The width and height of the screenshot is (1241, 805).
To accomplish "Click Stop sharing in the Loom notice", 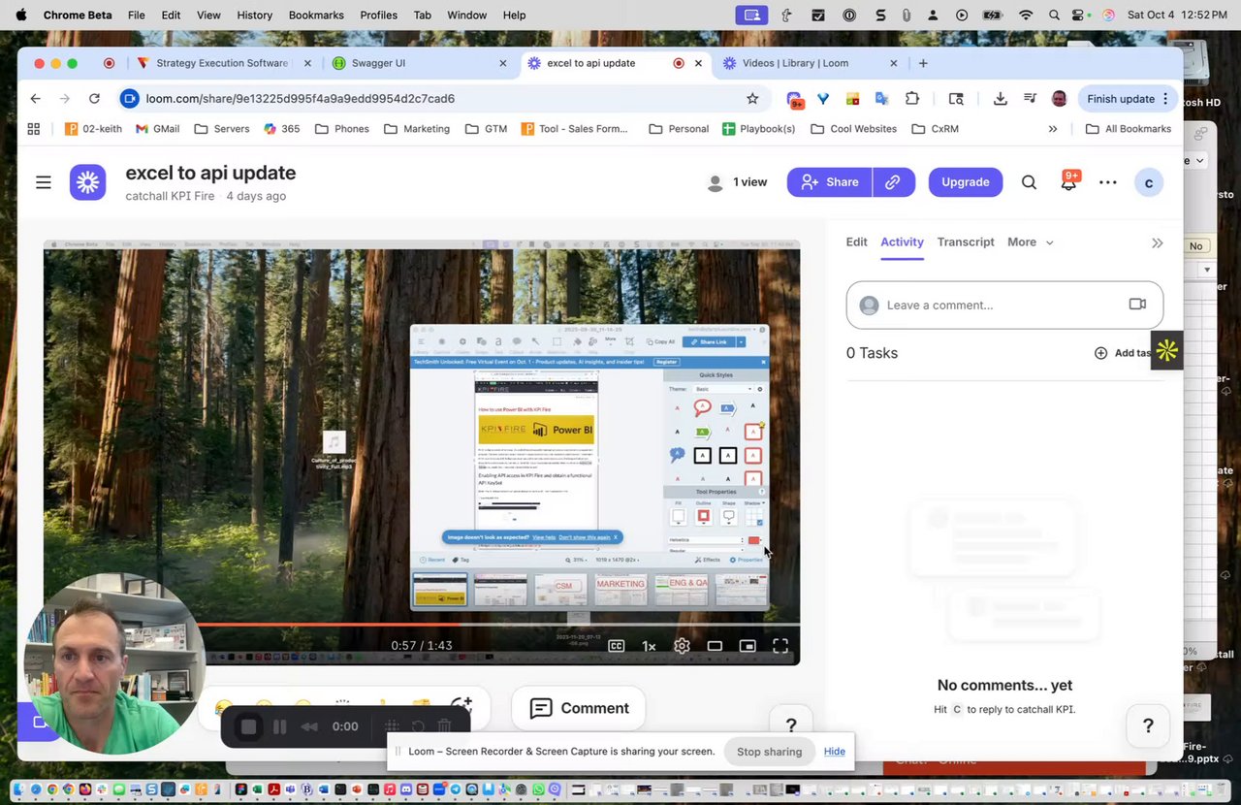I will pos(769,752).
